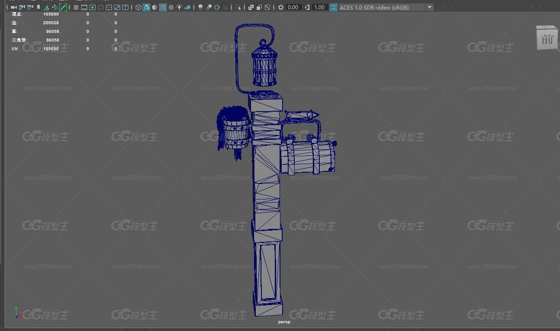This screenshot has width=560, height=331.
Task: Click the Select Camera icon
Action: tap(13, 7)
